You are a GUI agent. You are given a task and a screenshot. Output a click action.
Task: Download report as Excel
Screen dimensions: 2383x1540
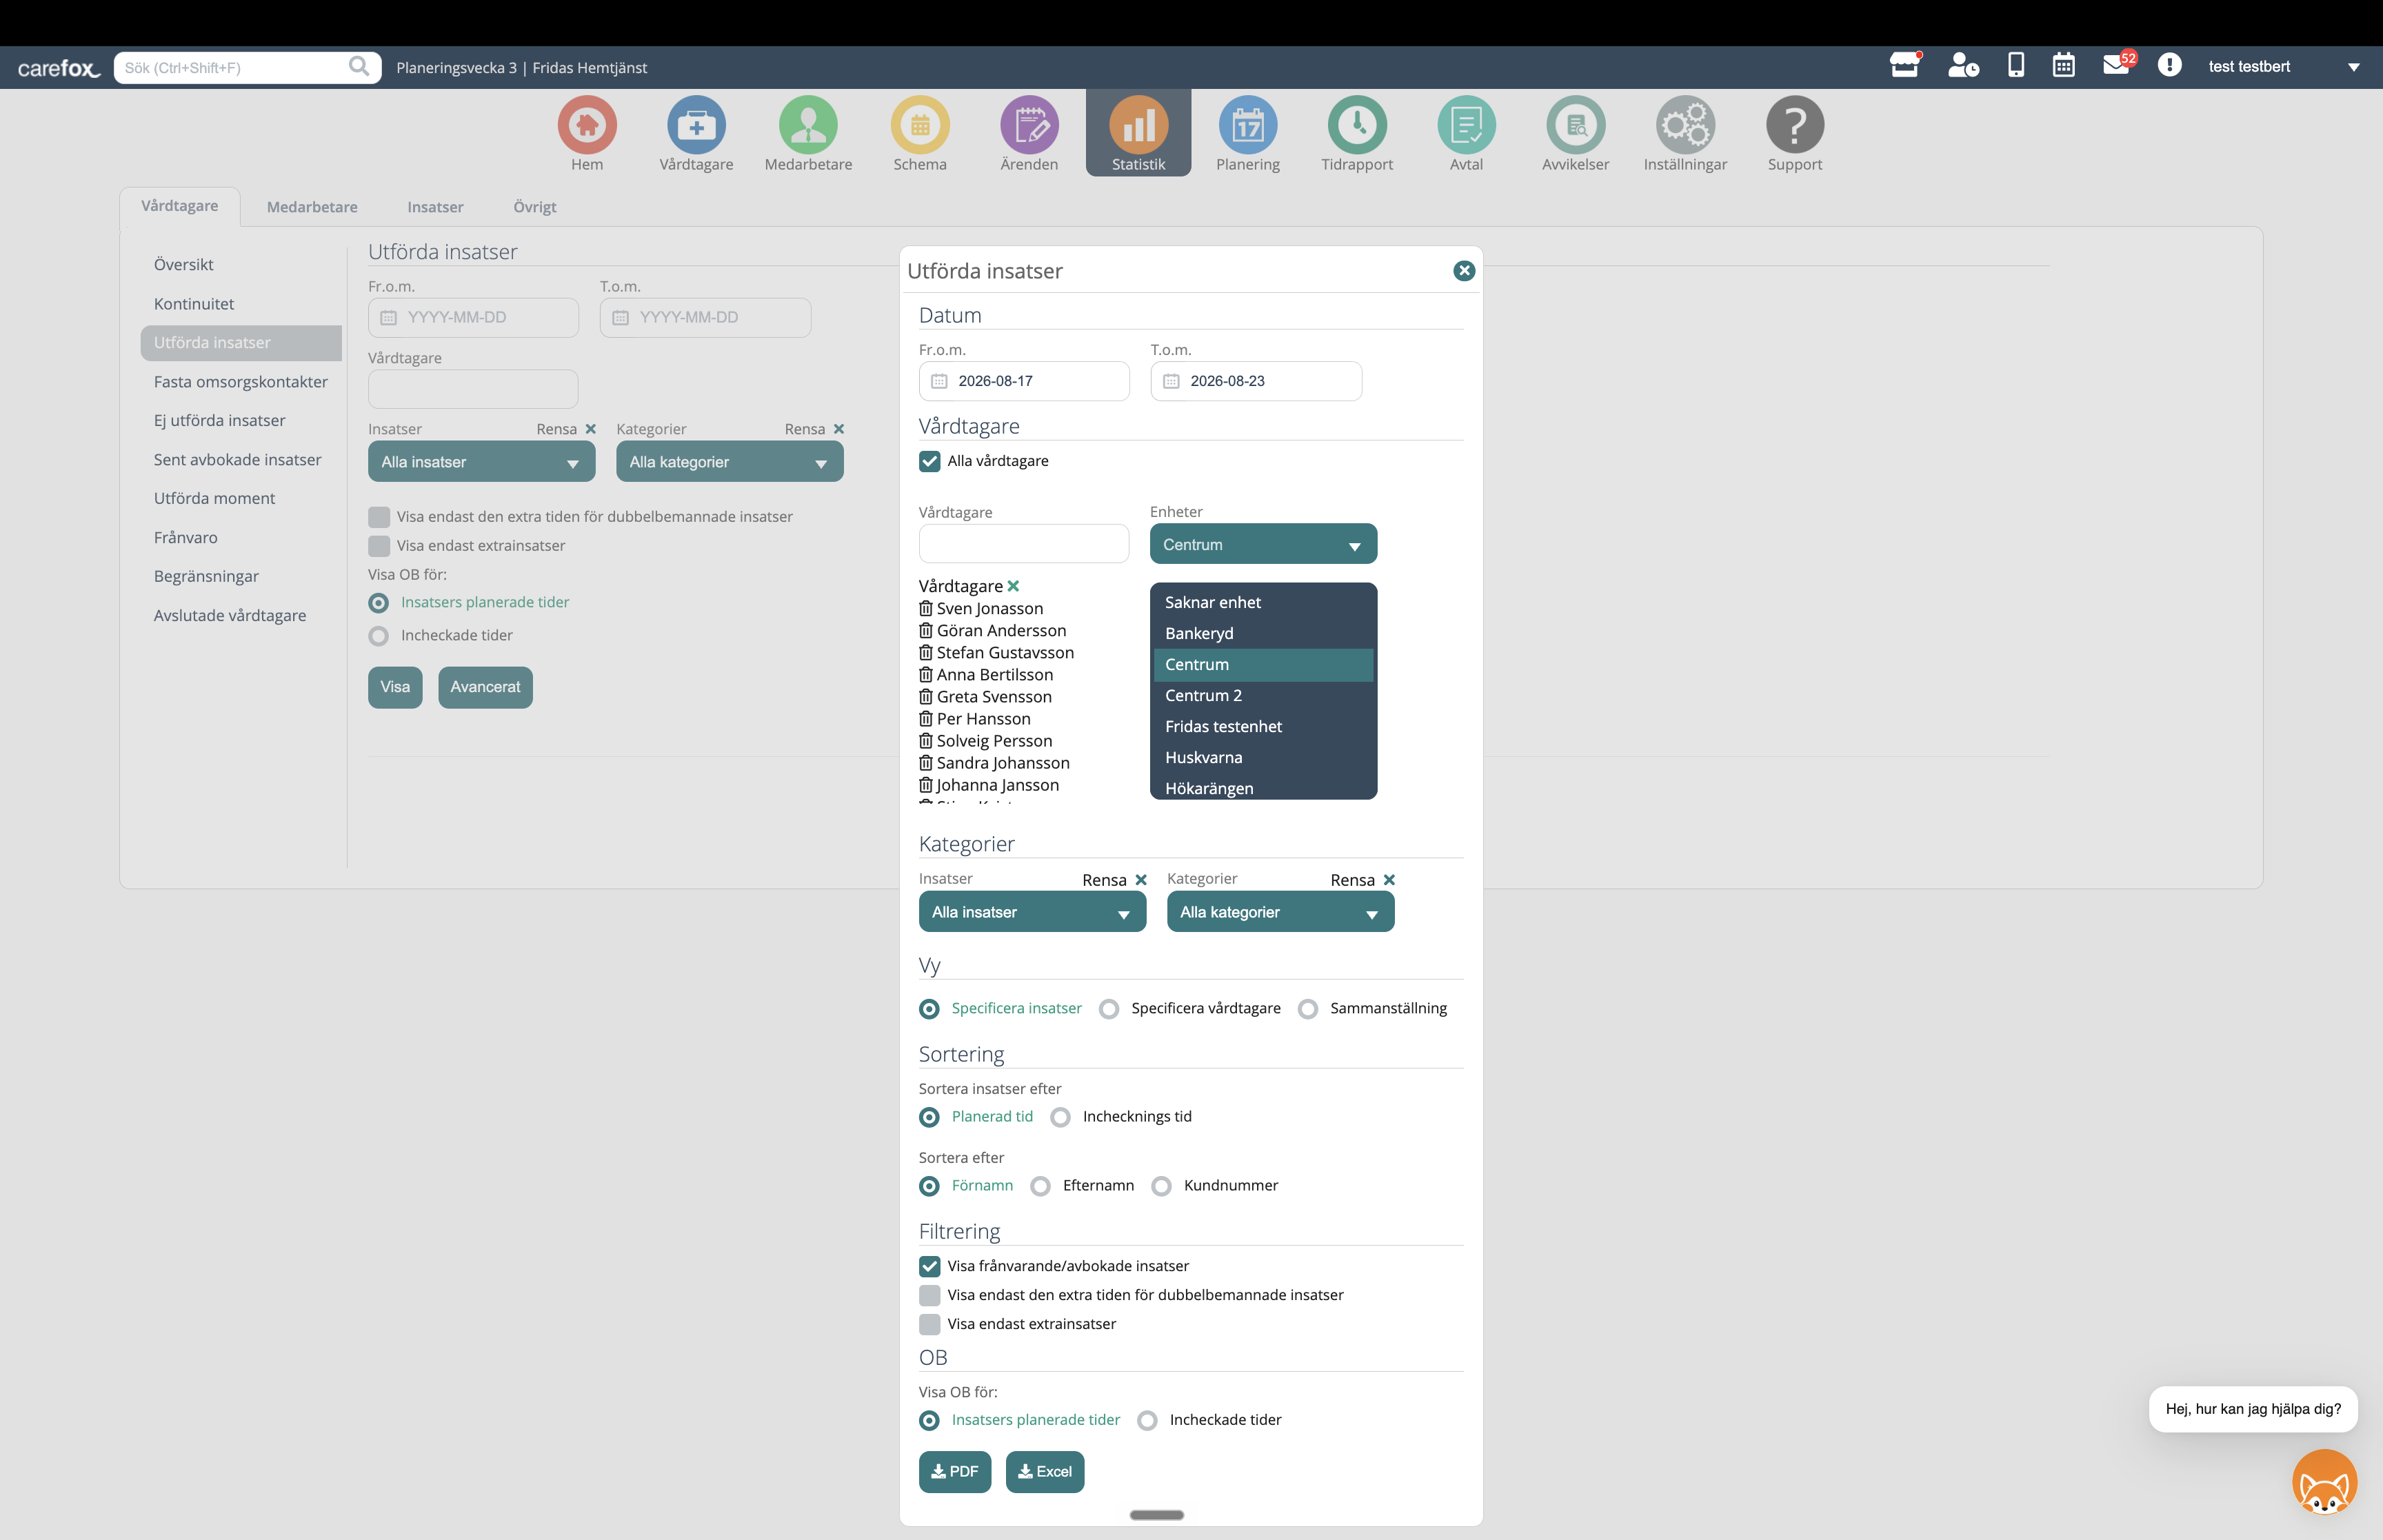coord(1045,1471)
